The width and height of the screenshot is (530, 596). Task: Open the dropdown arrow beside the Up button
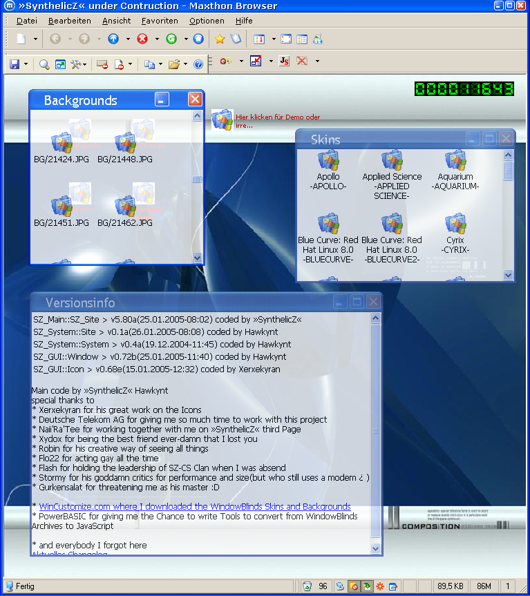point(128,39)
